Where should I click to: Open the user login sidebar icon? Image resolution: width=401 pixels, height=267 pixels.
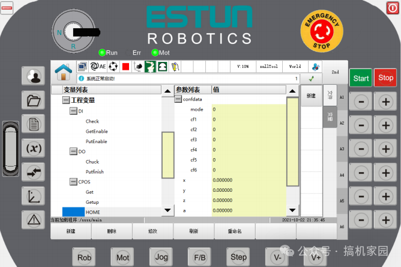click(x=34, y=76)
